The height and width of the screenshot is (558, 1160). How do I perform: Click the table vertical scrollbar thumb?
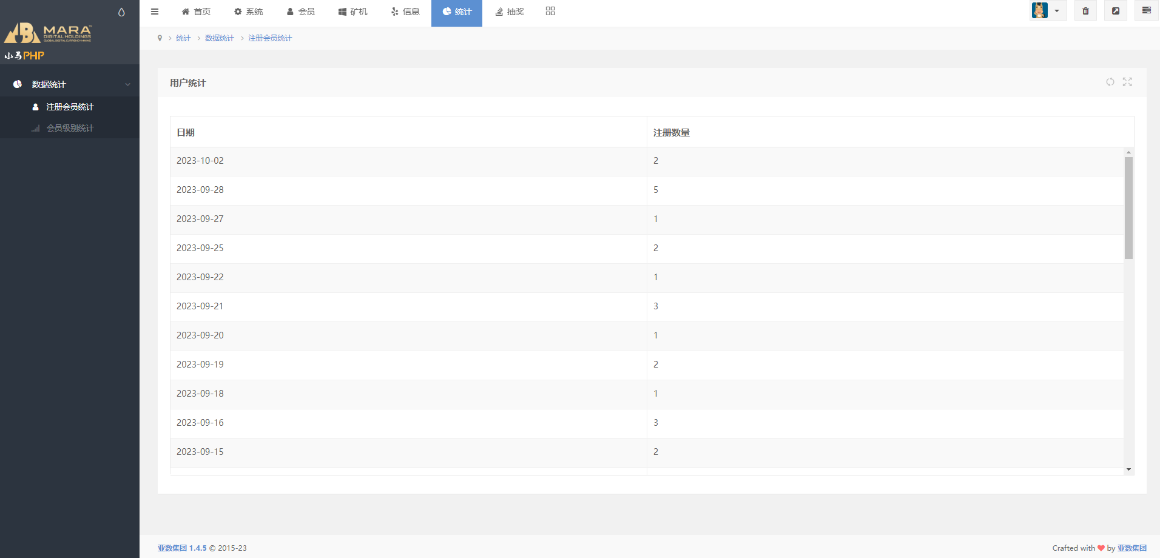[1128, 207]
